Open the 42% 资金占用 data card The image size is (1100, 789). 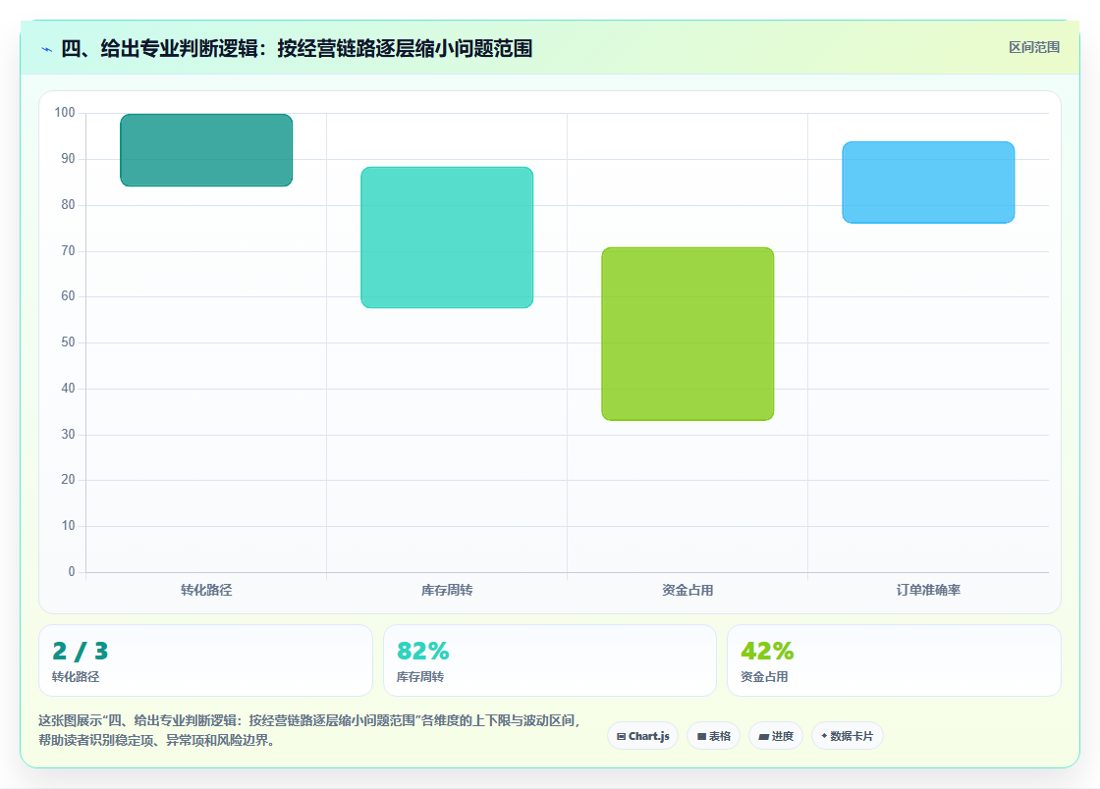click(894, 660)
